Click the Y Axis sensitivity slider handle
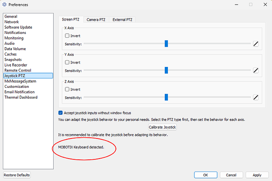This screenshot has width=272, height=181. 166,70
